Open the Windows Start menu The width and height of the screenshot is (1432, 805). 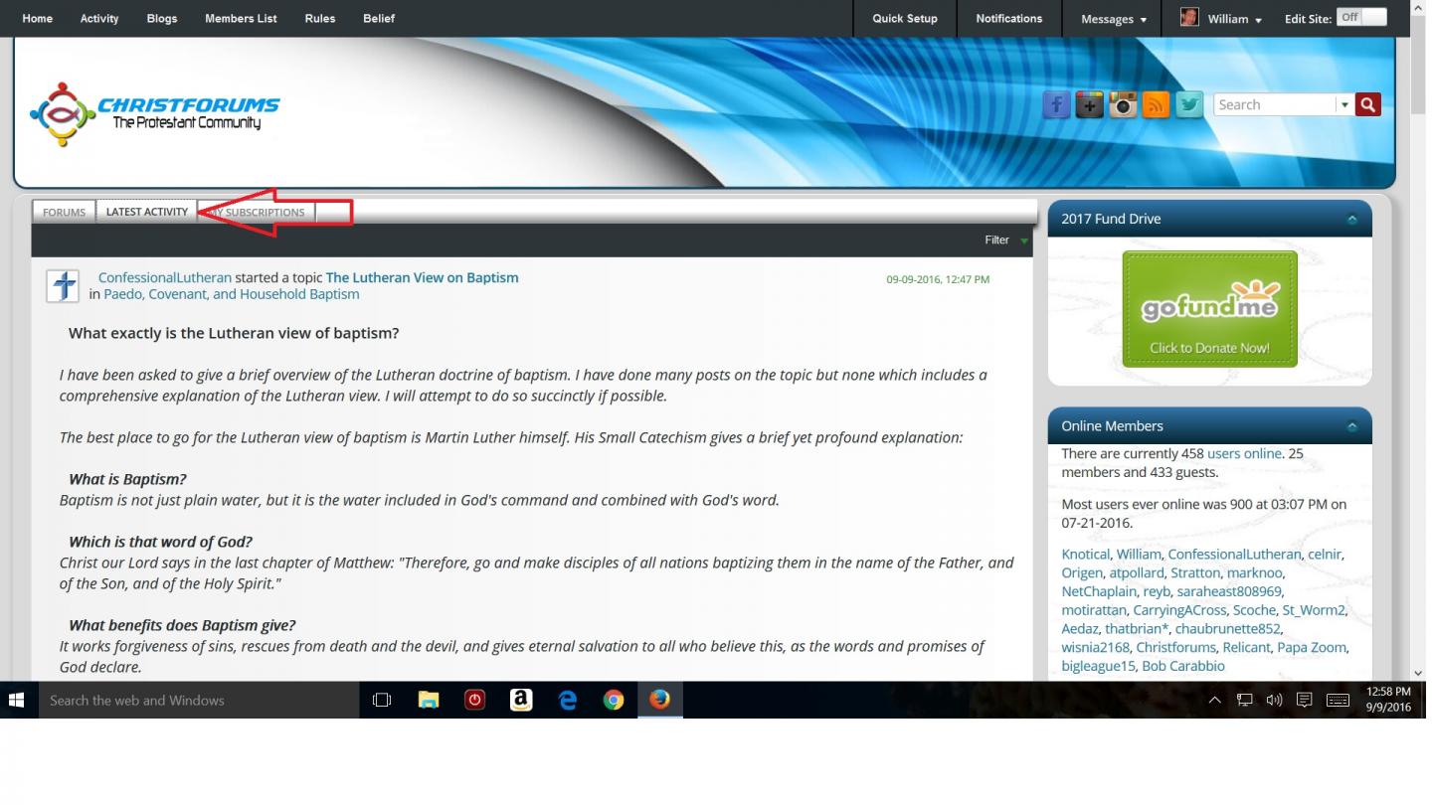(16, 700)
